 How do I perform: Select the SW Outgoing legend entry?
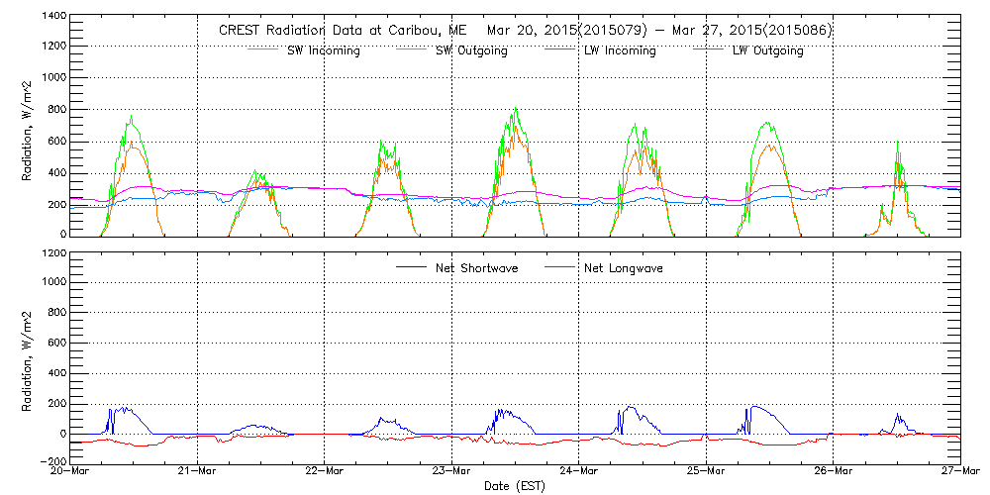coord(471,51)
